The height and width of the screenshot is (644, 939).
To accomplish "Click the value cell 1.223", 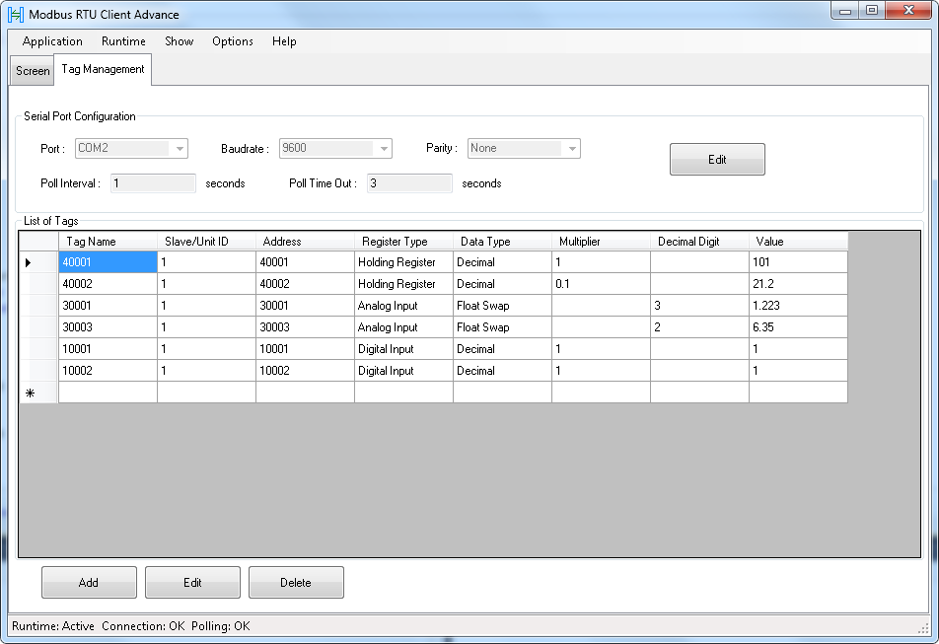I will pyautogui.click(x=798, y=306).
